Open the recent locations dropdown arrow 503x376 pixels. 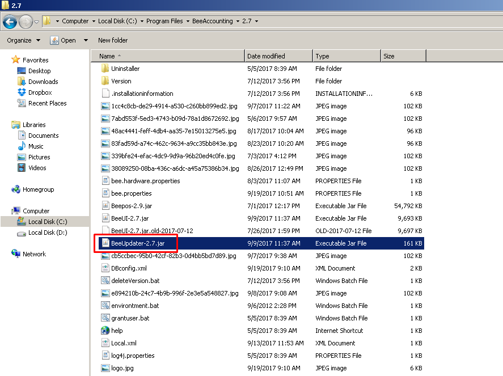click(x=36, y=22)
